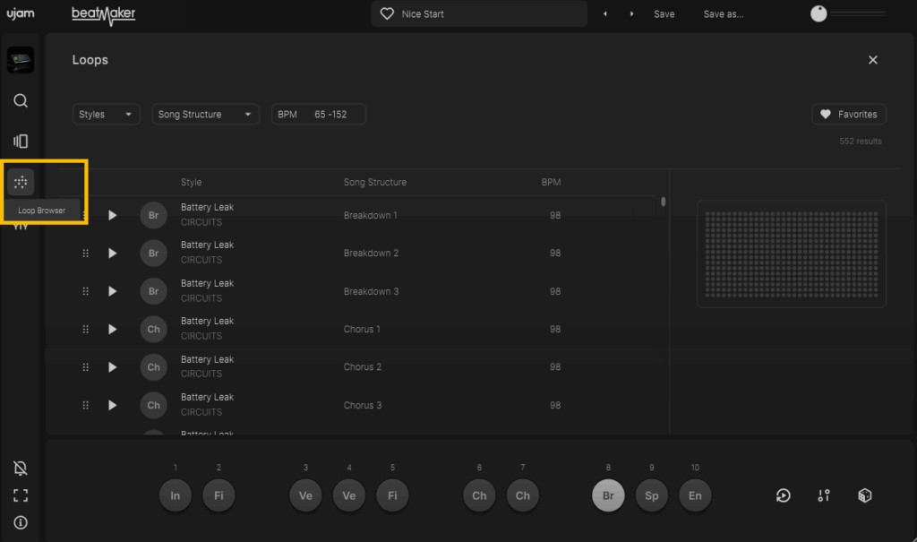The width and height of the screenshot is (917, 542).
Task: Toggle the heart favorite on Nice Start preset
Action: 387,14
